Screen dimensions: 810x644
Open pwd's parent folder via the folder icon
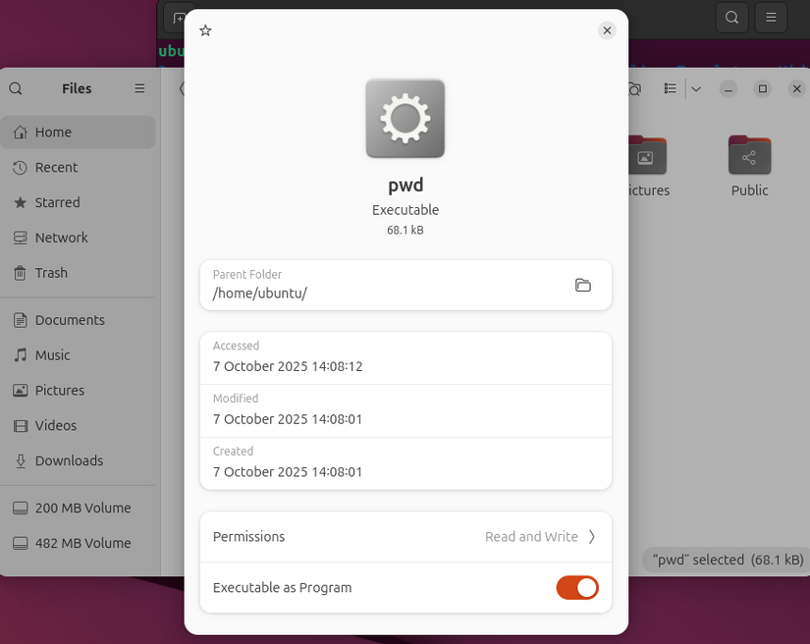pos(583,285)
